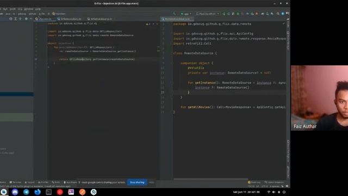This screenshot has width=348, height=196.
Task: Open the Window menu
Action: coord(29,9)
